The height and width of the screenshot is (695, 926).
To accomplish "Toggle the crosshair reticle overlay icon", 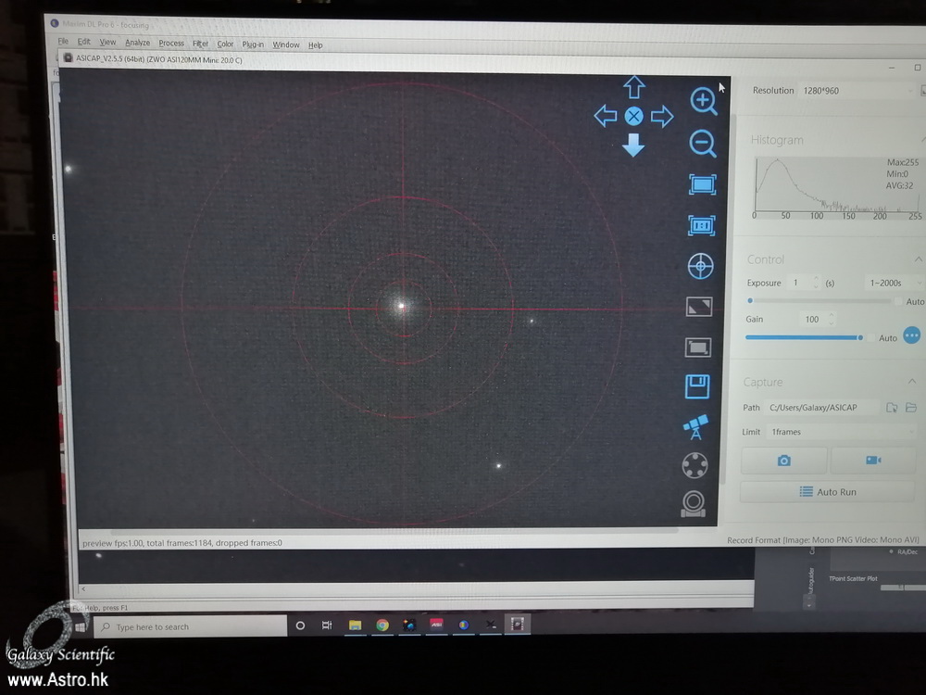I will (x=700, y=266).
